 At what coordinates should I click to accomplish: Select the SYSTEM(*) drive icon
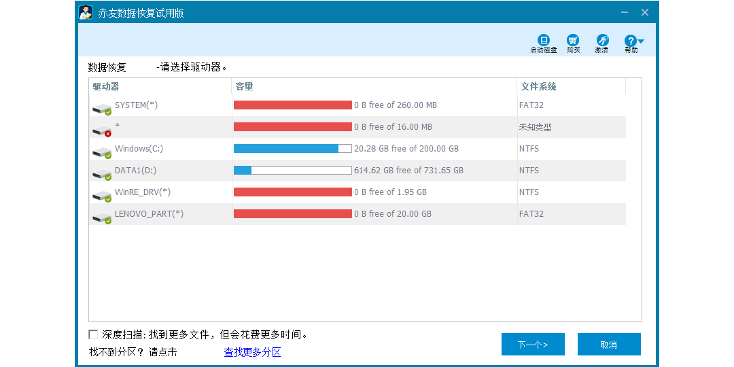coord(102,107)
